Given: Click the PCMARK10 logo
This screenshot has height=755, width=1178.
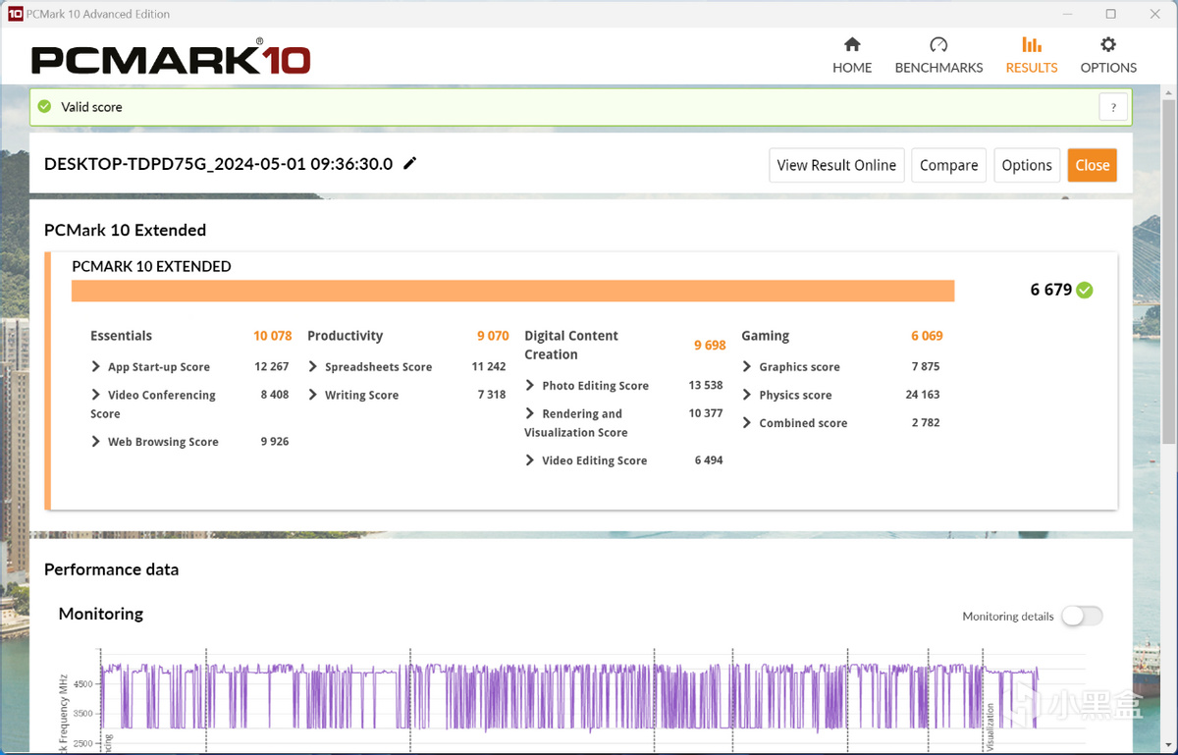Looking at the screenshot, I should [x=171, y=58].
